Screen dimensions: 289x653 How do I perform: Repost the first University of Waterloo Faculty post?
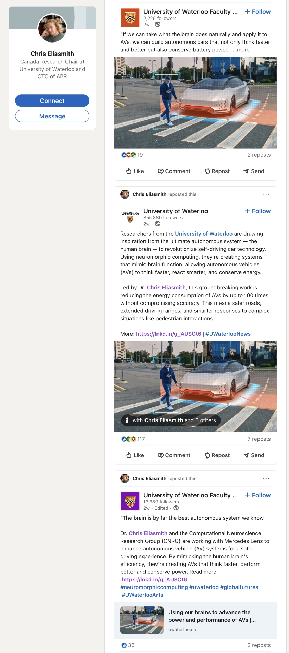coord(217,171)
